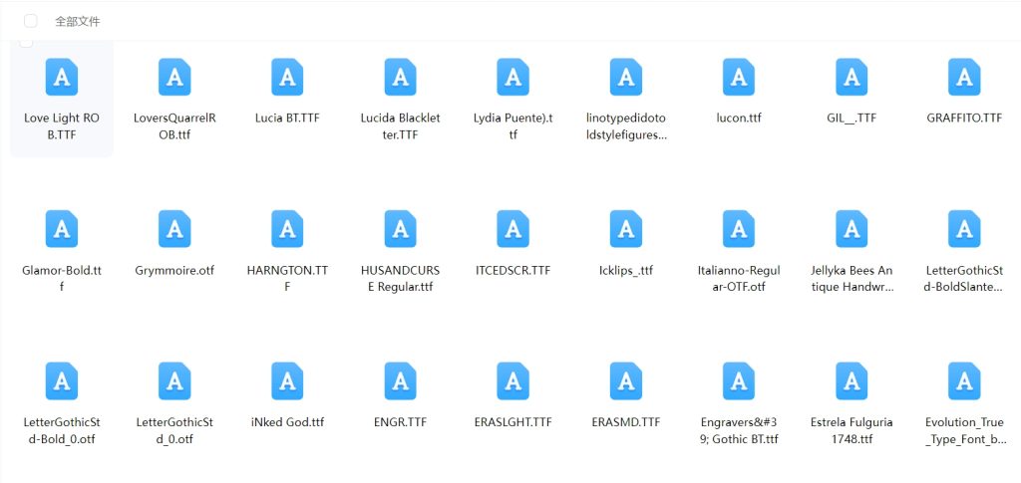1021x483 pixels.
Task: Select the Glamor-Bold.ttf file tile
Action: (62, 249)
